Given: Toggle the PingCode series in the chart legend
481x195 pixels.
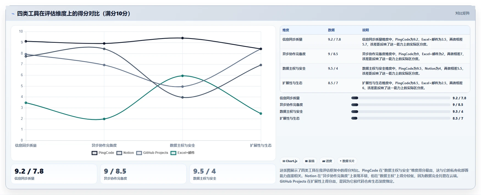Looking at the screenshot, I should pyautogui.click(x=103, y=153).
